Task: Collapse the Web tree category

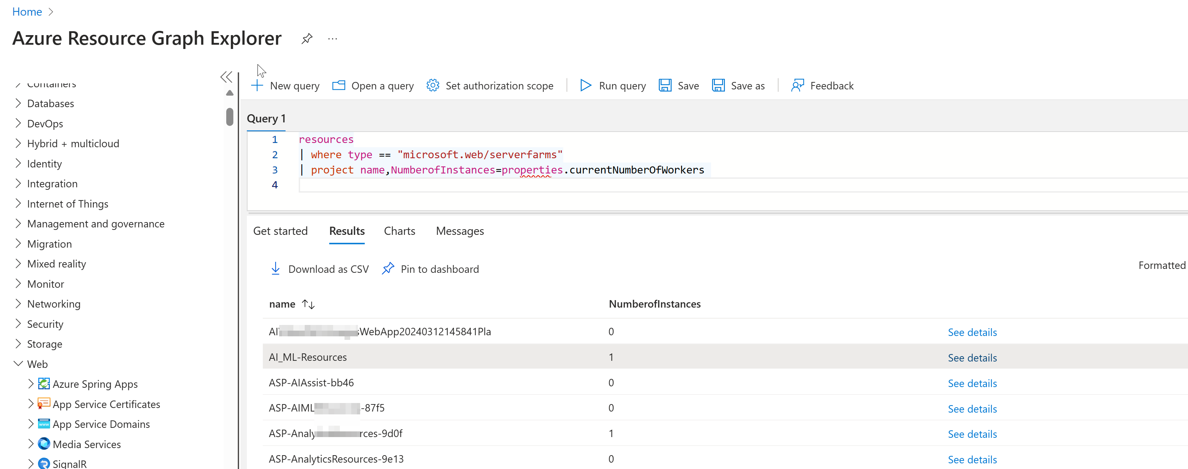Action: click(x=18, y=364)
